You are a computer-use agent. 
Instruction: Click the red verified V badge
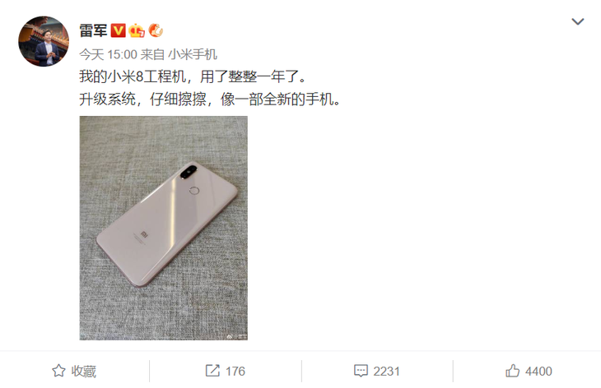119,30
